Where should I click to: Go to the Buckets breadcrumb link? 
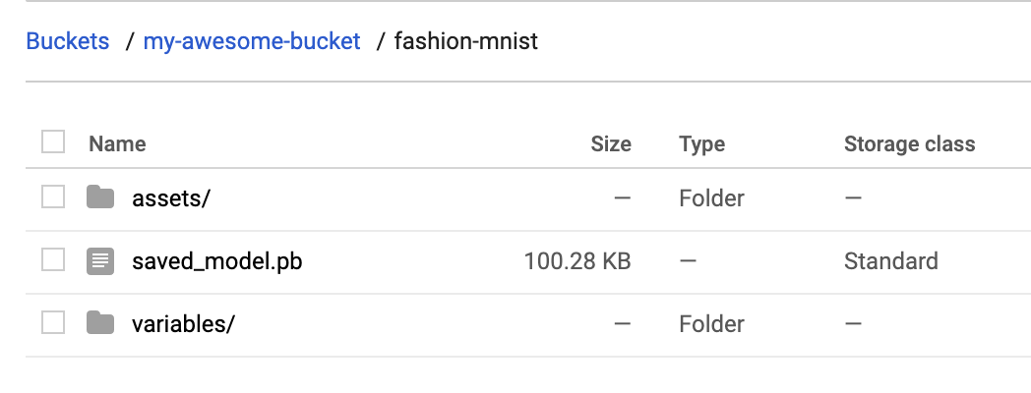tap(68, 42)
